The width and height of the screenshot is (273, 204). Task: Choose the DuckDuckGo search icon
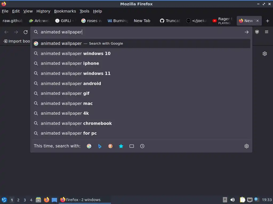(110, 146)
